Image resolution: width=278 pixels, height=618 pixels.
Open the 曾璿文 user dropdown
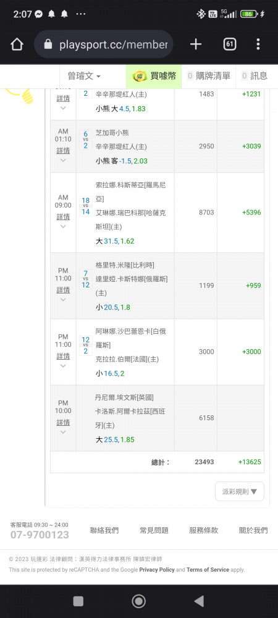pyautogui.click(x=84, y=76)
